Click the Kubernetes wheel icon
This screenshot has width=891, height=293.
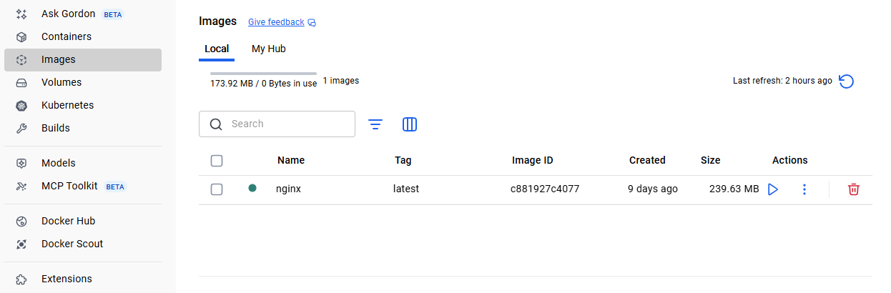point(21,105)
